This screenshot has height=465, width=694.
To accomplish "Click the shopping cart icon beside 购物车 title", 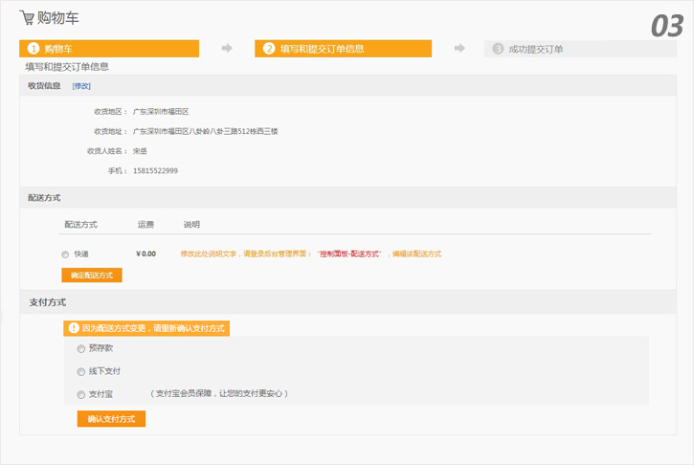I will click(x=27, y=16).
